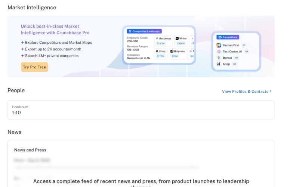Click 'Access a complete feed of recent news' text
The width and height of the screenshot is (299, 187).
141,183
